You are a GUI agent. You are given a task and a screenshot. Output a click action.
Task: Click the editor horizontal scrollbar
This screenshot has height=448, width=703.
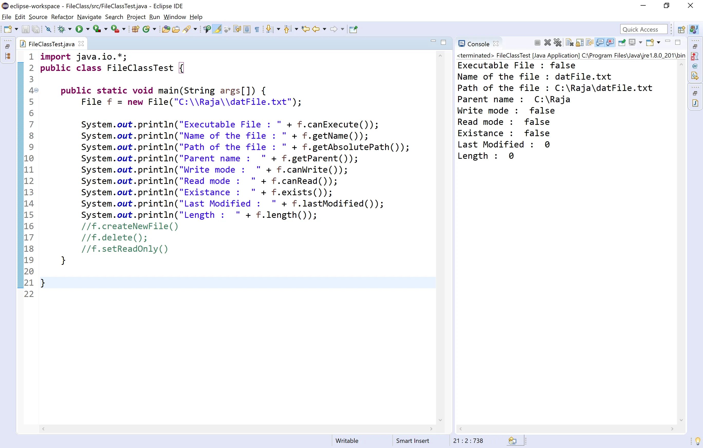pos(237,429)
